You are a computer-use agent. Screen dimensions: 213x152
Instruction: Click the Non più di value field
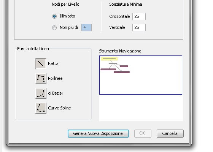[86, 27]
